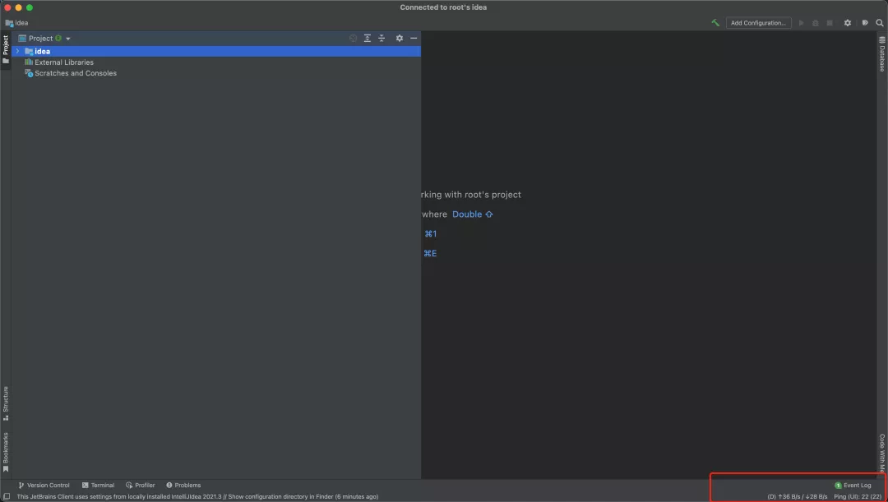Viewport: 888px width, 502px height.
Task: Expand the idea folder chevron
Action: tap(17, 51)
